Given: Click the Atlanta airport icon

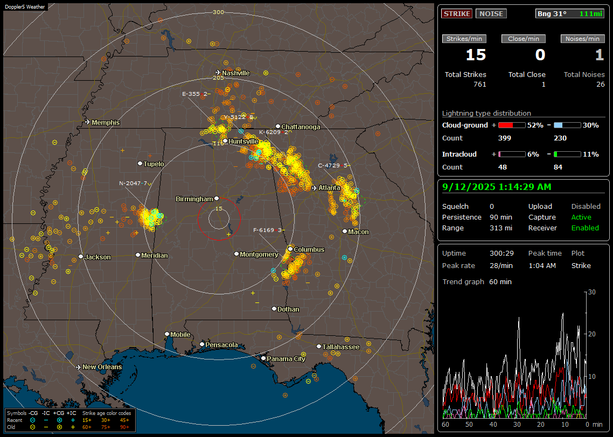Looking at the screenshot, I should coord(314,188).
